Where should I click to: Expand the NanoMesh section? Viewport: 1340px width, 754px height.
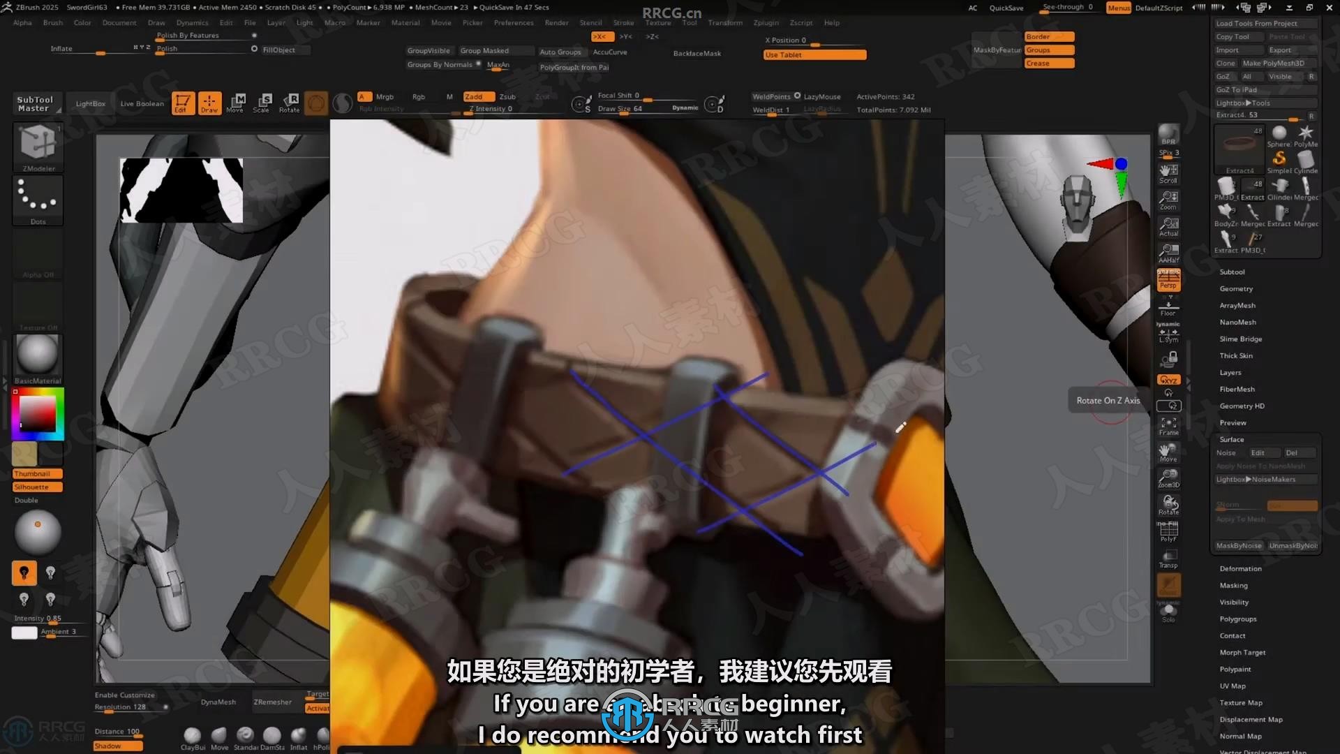1237,322
